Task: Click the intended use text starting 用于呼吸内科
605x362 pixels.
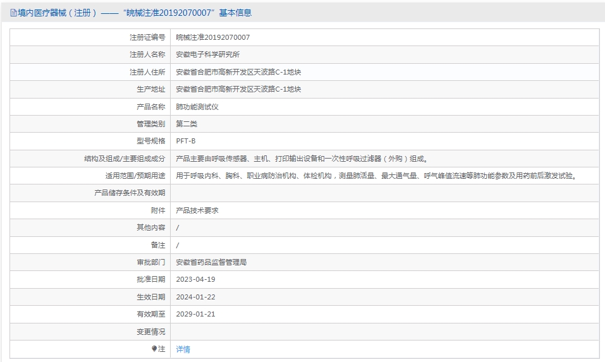Action: point(377,176)
